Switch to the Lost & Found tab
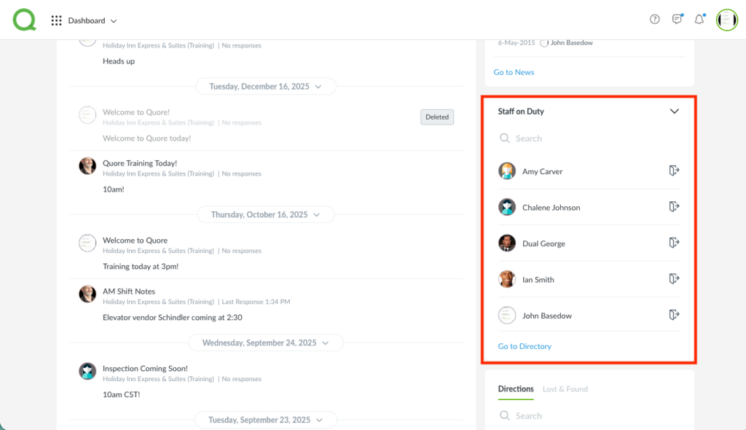The height and width of the screenshot is (430, 746). coord(565,389)
